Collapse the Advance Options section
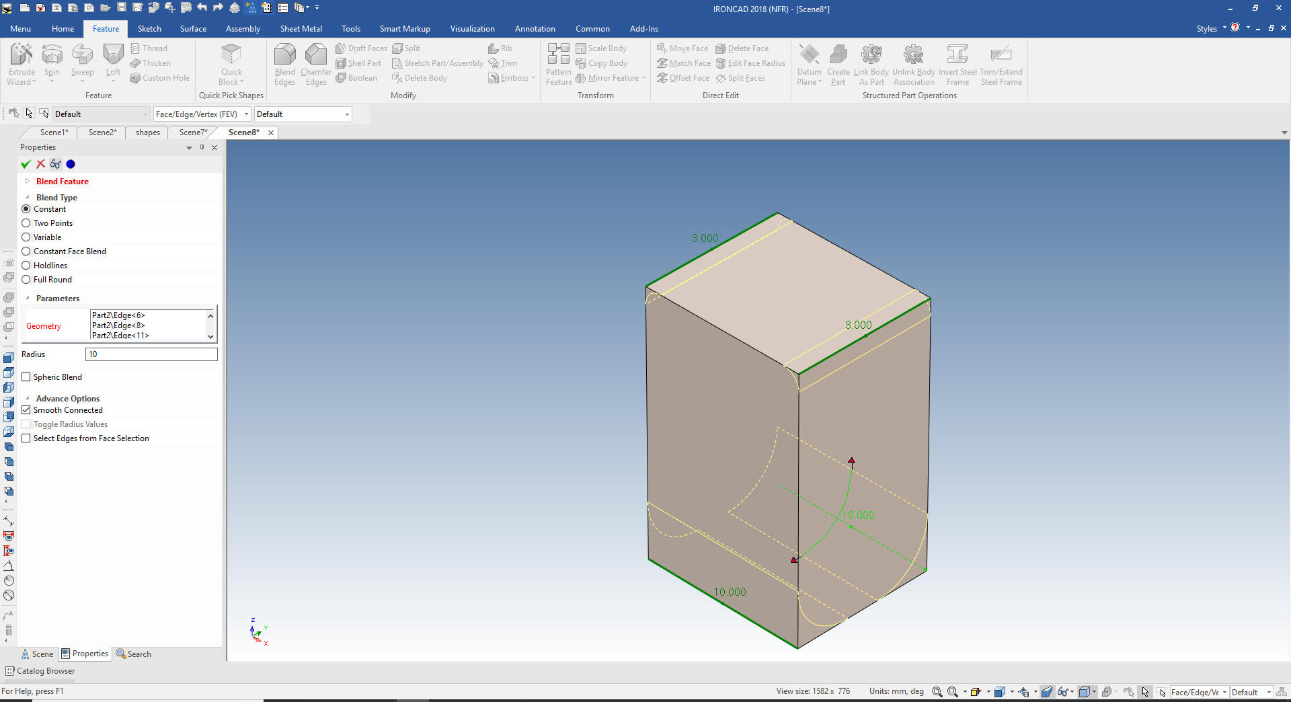Image resolution: width=1291 pixels, height=702 pixels. (x=28, y=399)
